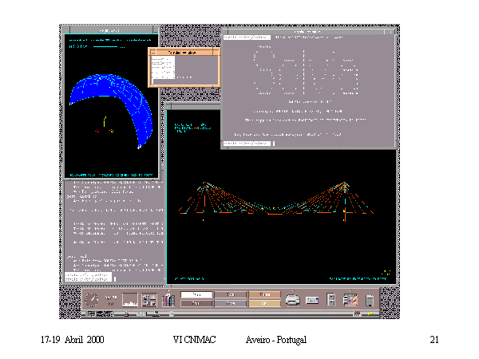The height and width of the screenshot is (359, 479).
Task: Click the red exit icon on the lower strip
Action: pyautogui.click(x=357, y=314)
